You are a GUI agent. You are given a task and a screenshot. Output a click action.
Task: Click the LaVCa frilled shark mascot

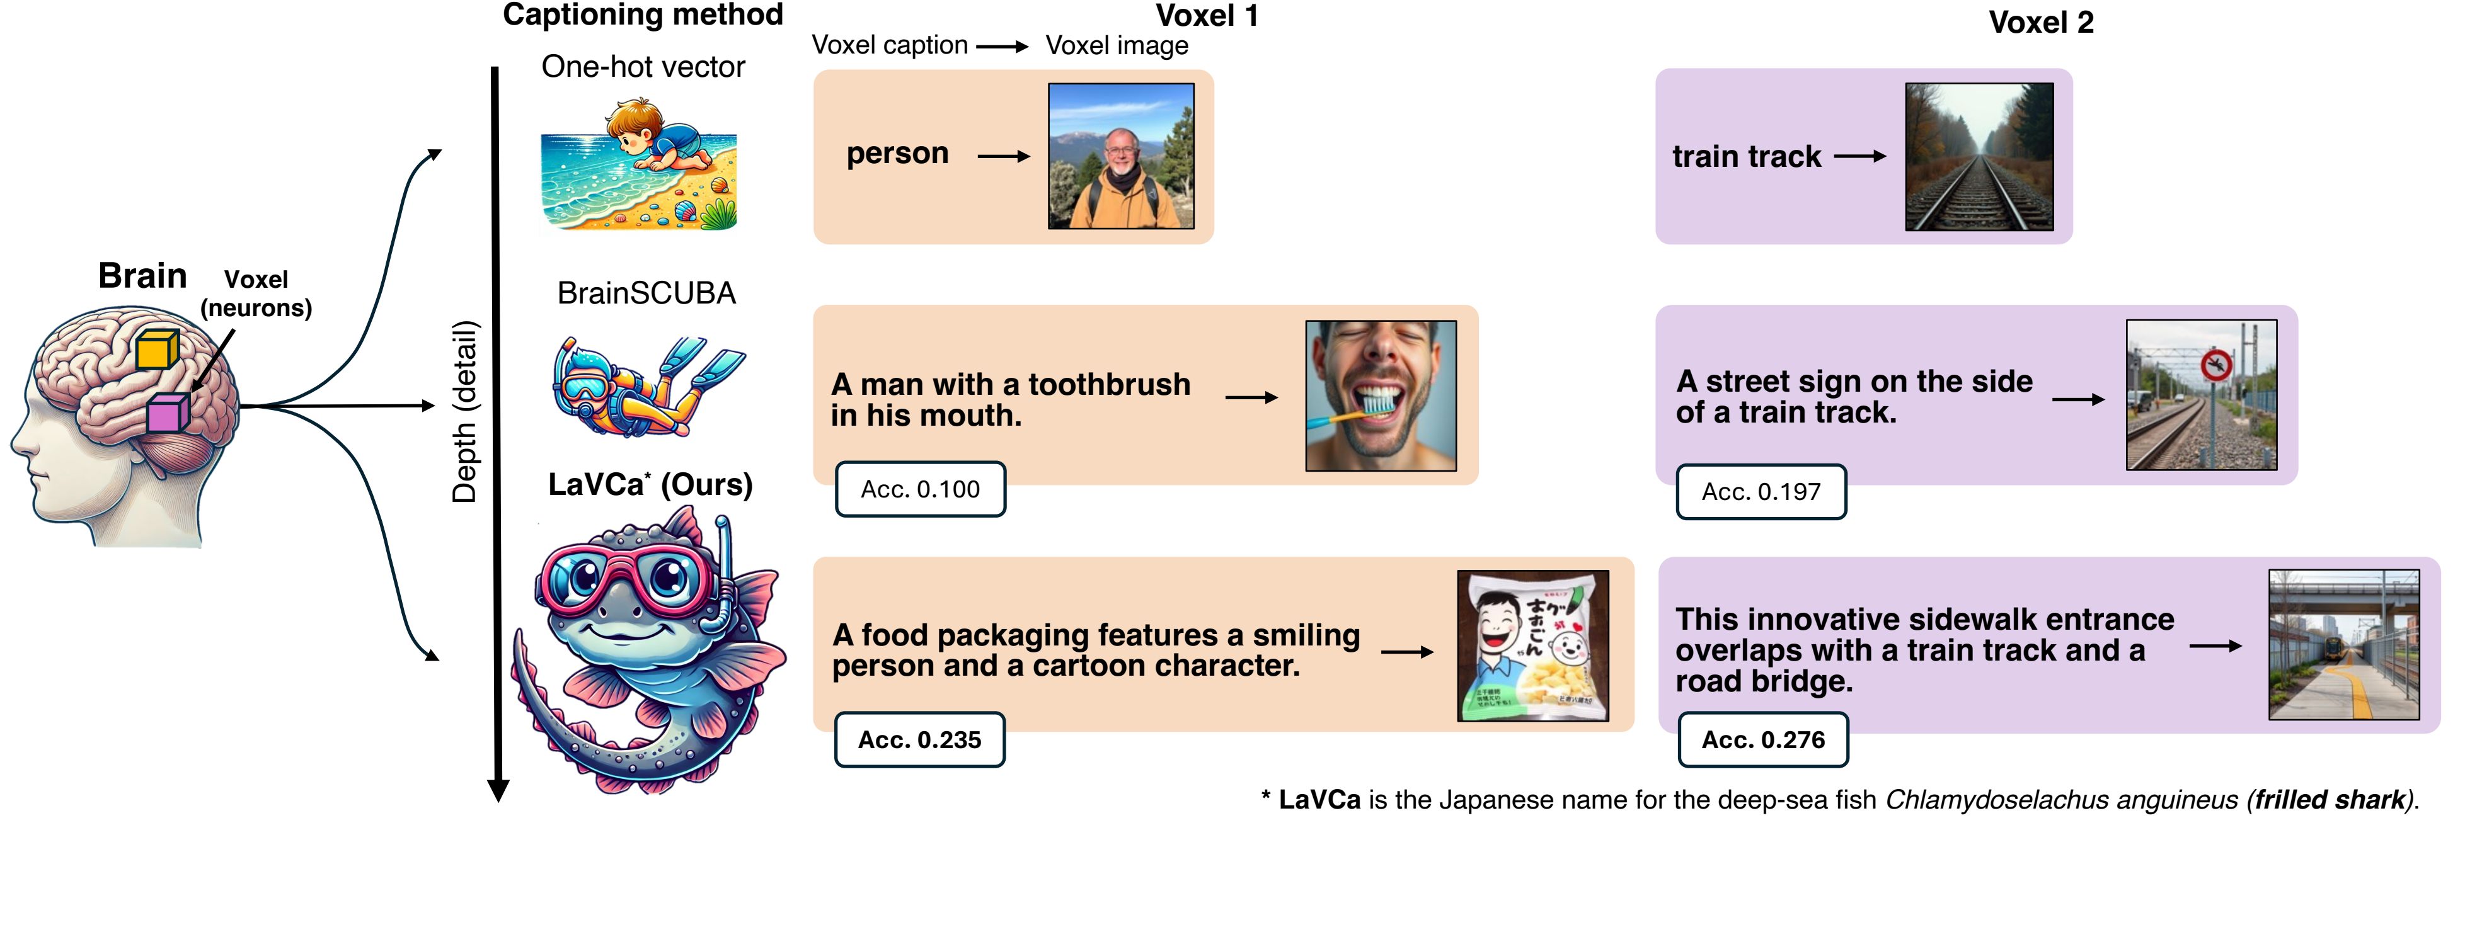pyautogui.click(x=649, y=650)
